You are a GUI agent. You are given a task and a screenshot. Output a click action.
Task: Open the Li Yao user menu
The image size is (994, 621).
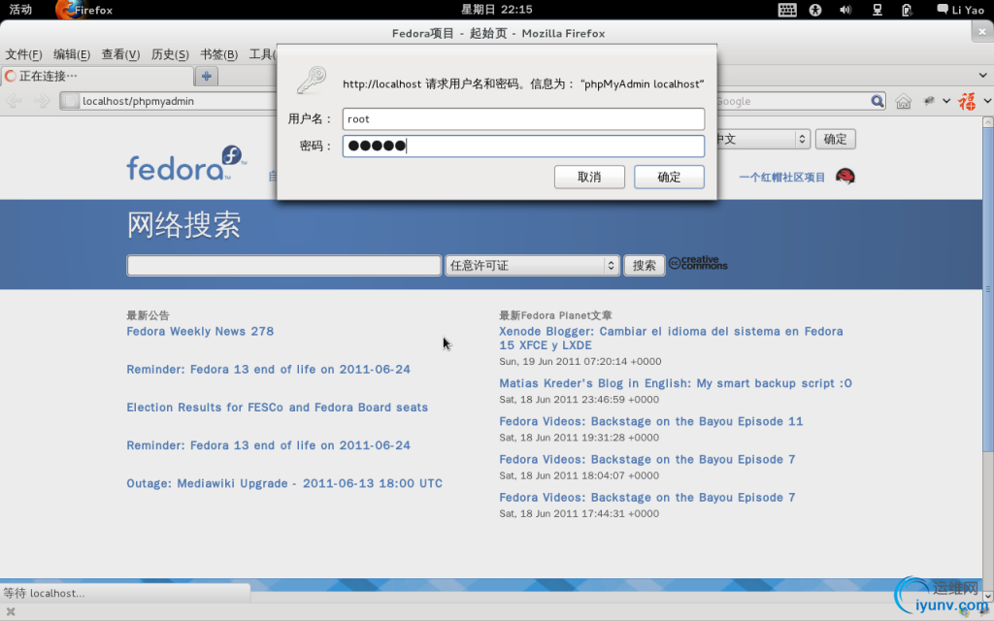[960, 10]
